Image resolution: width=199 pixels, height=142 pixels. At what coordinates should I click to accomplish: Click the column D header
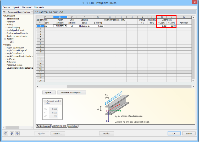[x=60, y=17]
